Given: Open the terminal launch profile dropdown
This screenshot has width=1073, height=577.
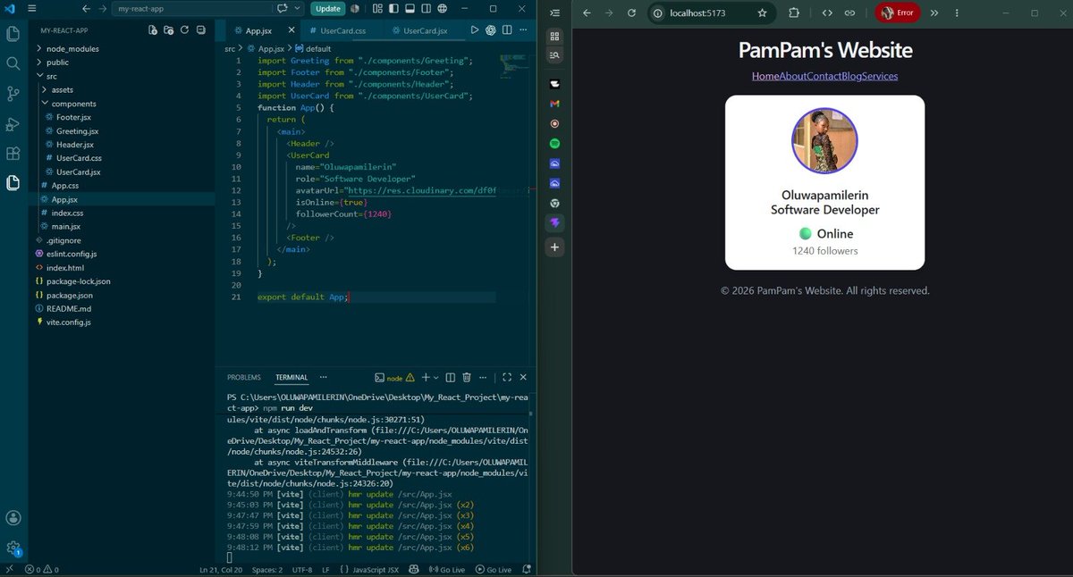Looking at the screenshot, I should tap(435, 377).
